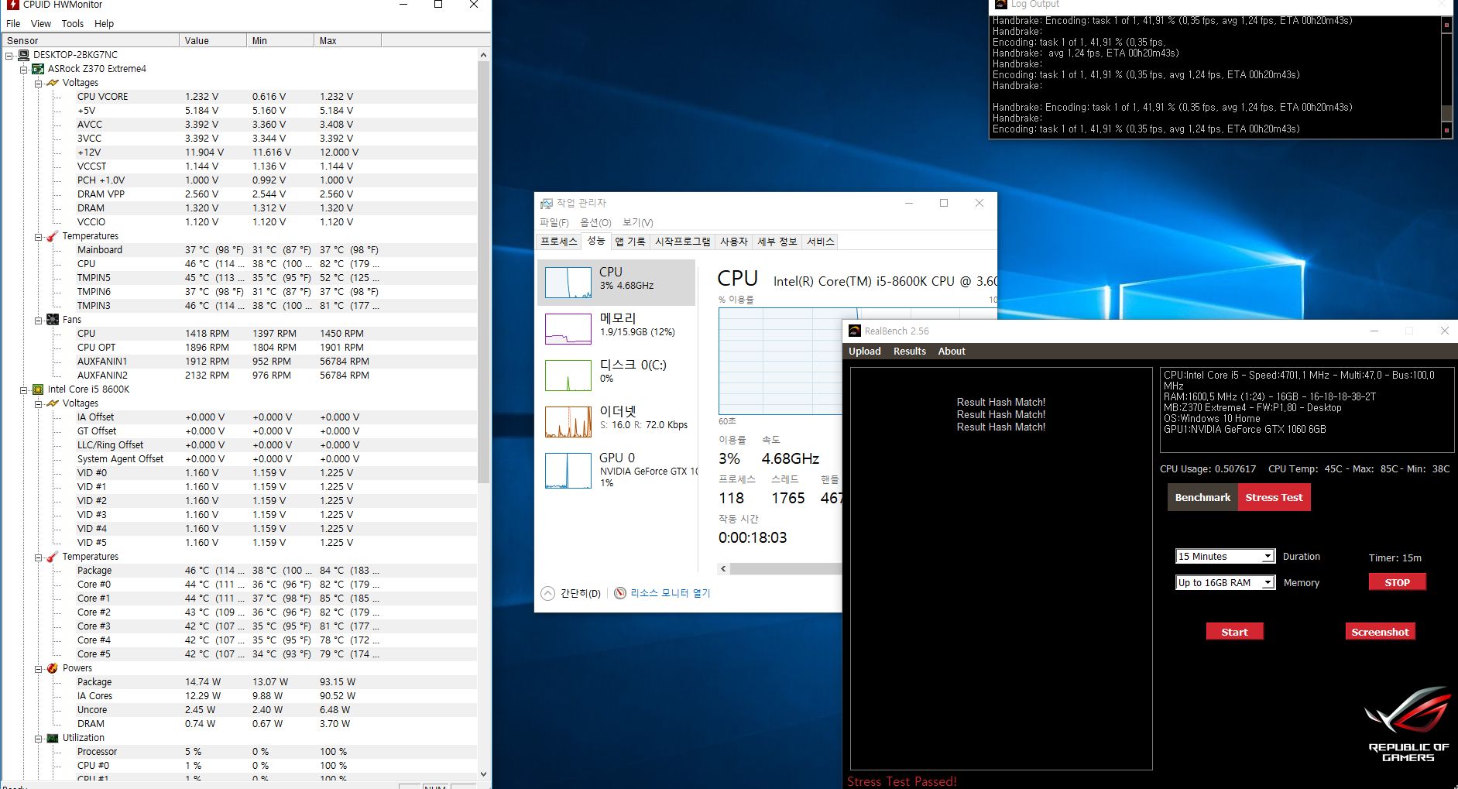The height and width of the screenshot is (789, 1458).
Task: Click the resource monitor icon in Task Manager
Action: click(620, 593)
